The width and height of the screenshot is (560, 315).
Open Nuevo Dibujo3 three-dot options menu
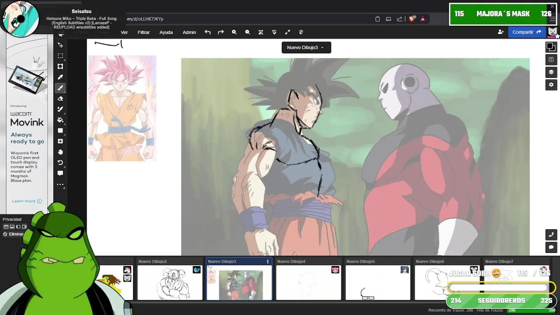point(268,261)
